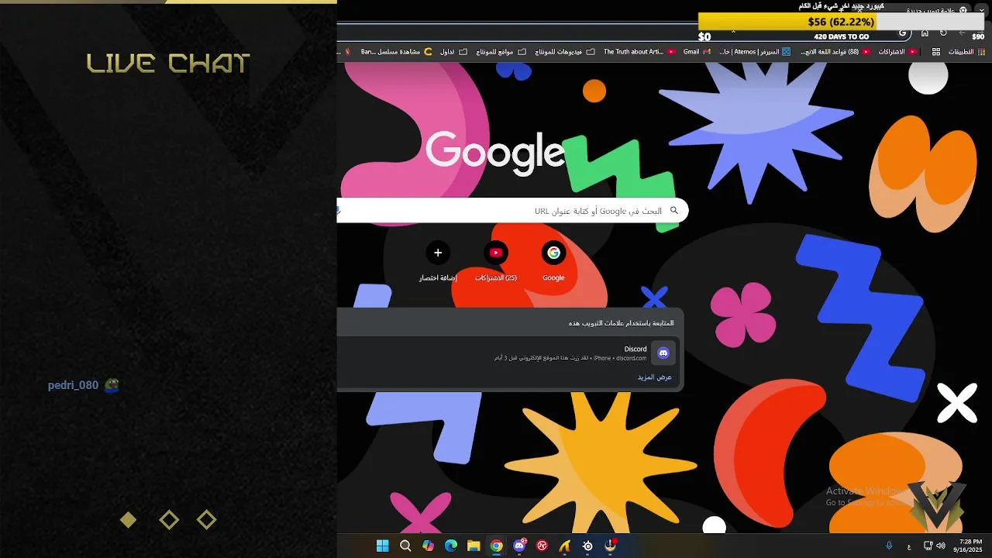
Task: Open volume control in system tray
Action: click(x=941, y=546)
